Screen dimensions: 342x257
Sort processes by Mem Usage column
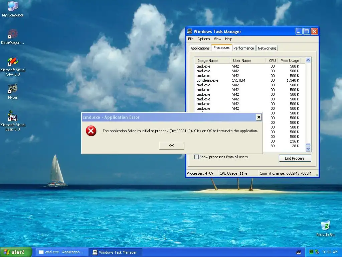tap(290, 61)
